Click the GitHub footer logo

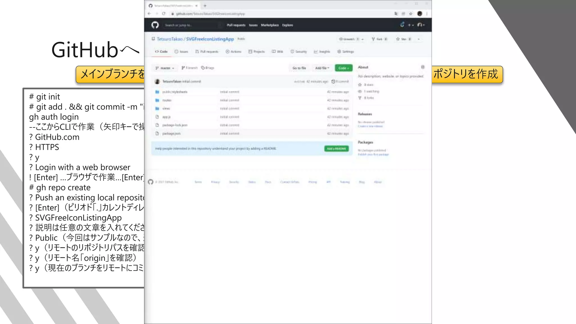(151, 182)
